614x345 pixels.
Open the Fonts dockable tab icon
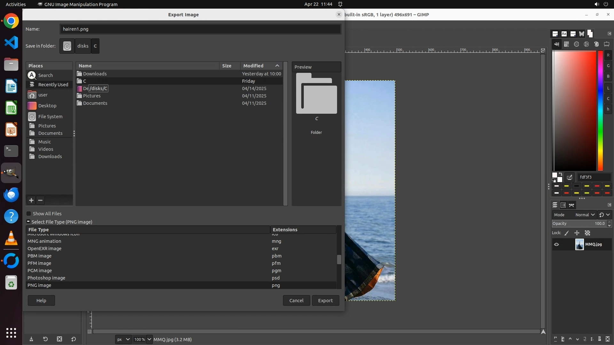564,34
